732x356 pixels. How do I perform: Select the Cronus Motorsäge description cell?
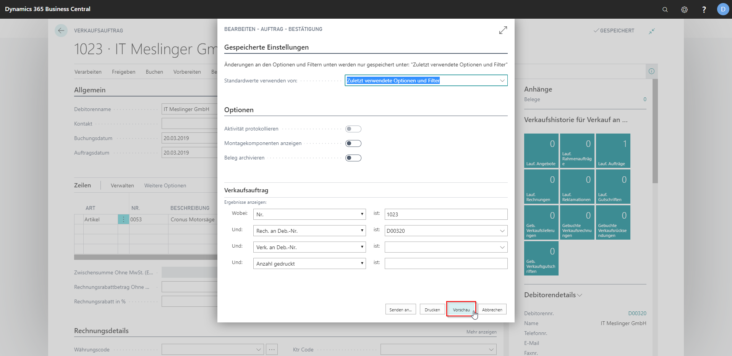coord(193,219)
